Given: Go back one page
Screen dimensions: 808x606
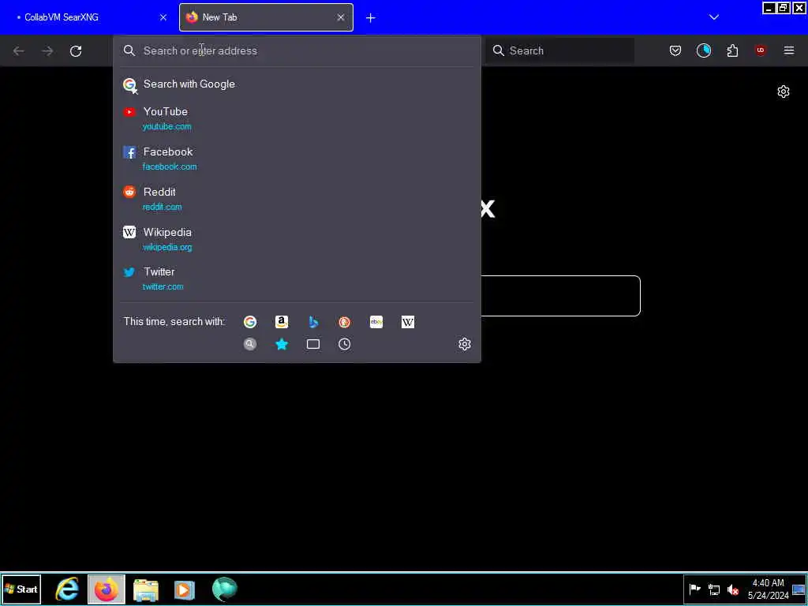Looking at the screenshot, I should pyautogui.click(x=19, y=51).
